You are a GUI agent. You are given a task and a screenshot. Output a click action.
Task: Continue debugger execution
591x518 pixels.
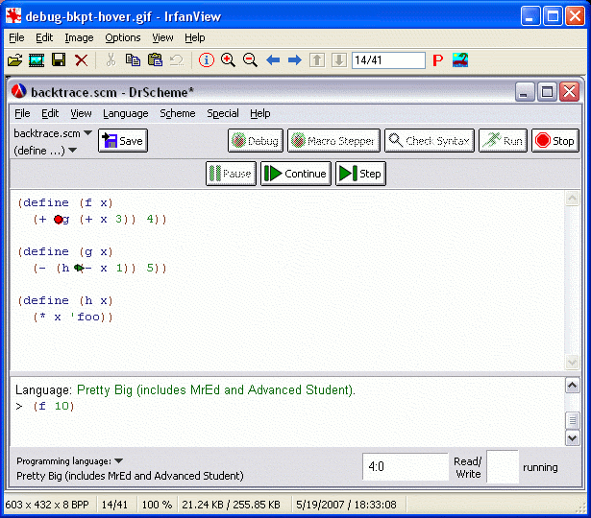click(x=296, y=174)
